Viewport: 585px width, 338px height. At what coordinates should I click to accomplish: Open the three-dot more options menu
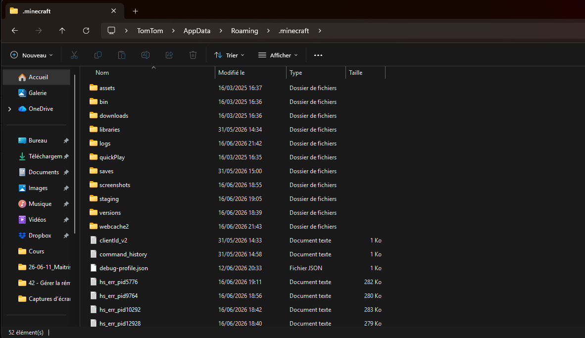318,55
